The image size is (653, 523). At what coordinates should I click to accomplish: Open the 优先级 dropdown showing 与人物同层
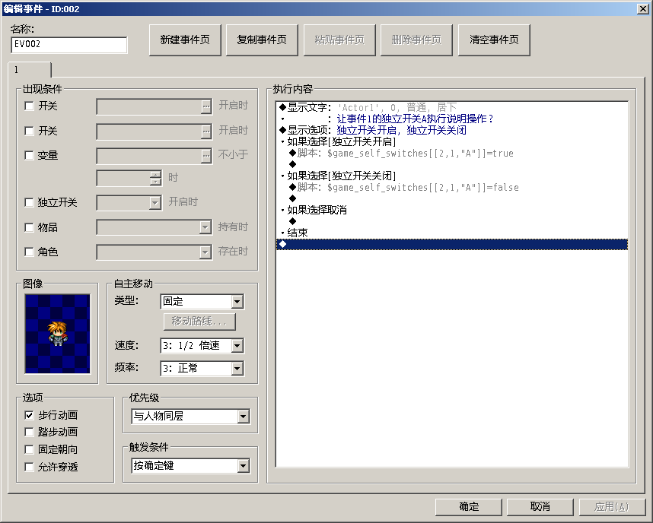pos(191,416)
